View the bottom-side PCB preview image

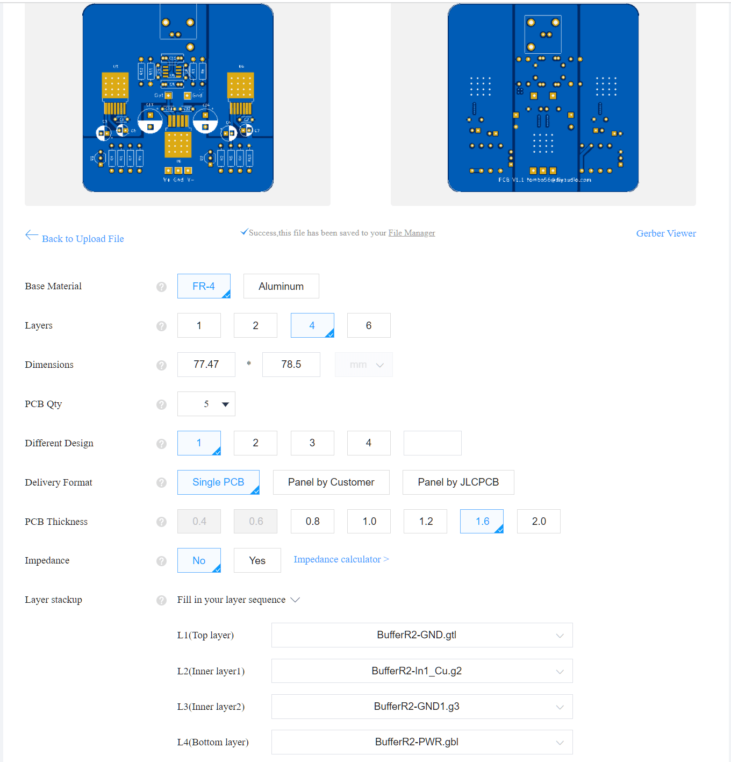tap(543, 98)
